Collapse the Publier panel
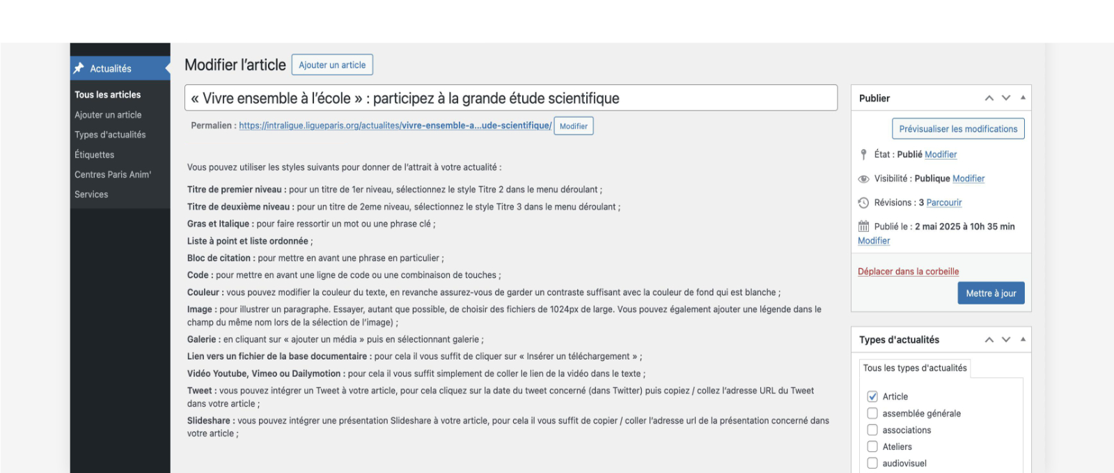 1023,98
